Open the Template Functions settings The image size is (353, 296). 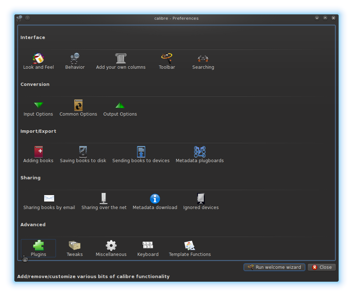(x=189, y=249)
